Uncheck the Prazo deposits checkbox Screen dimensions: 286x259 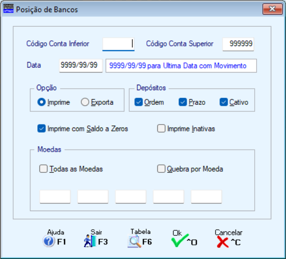point(183,102)
